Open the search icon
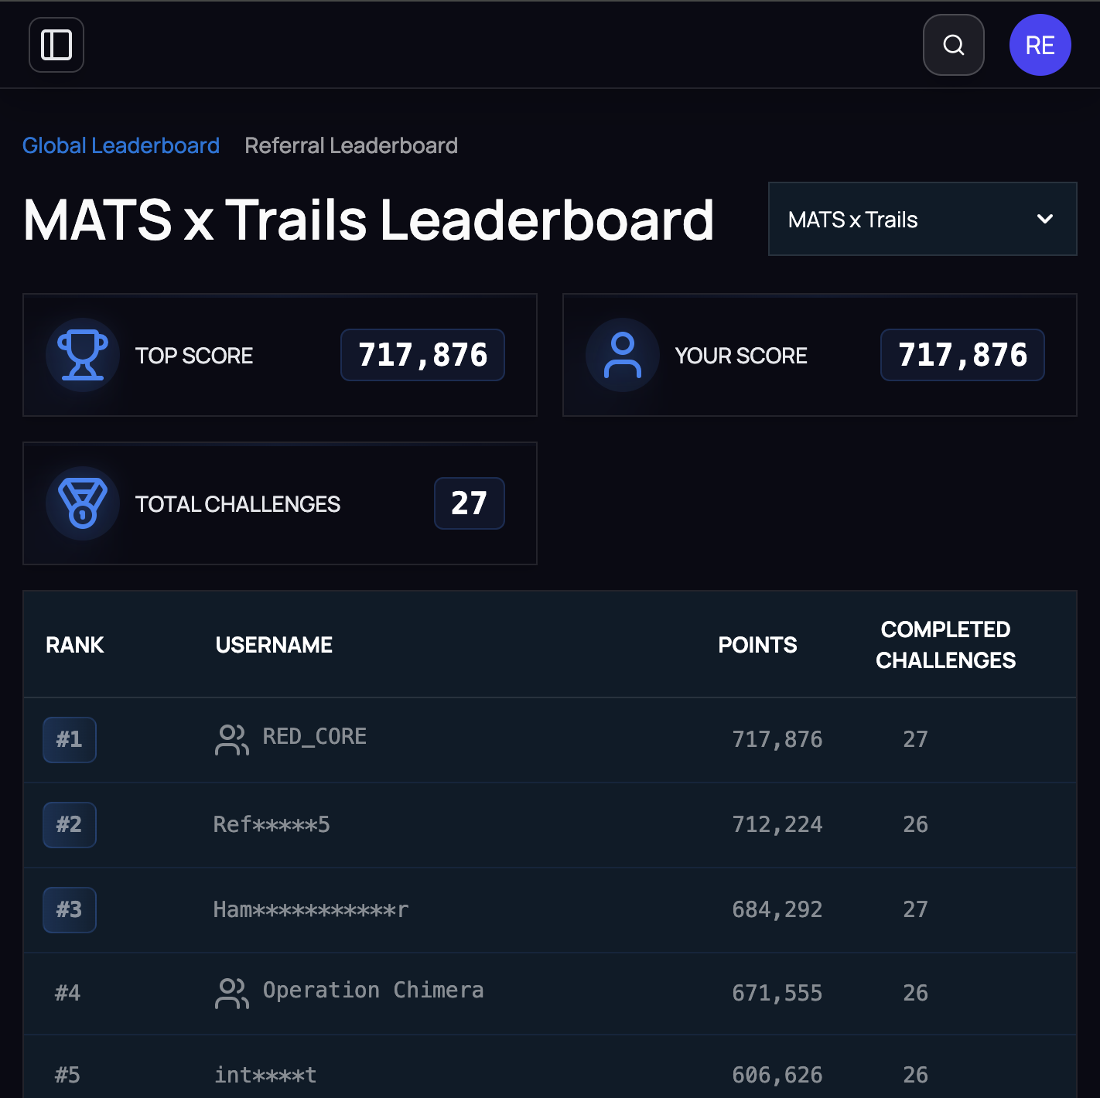1100x1098 pixels. pyautogui.click(x=953, y=45)
